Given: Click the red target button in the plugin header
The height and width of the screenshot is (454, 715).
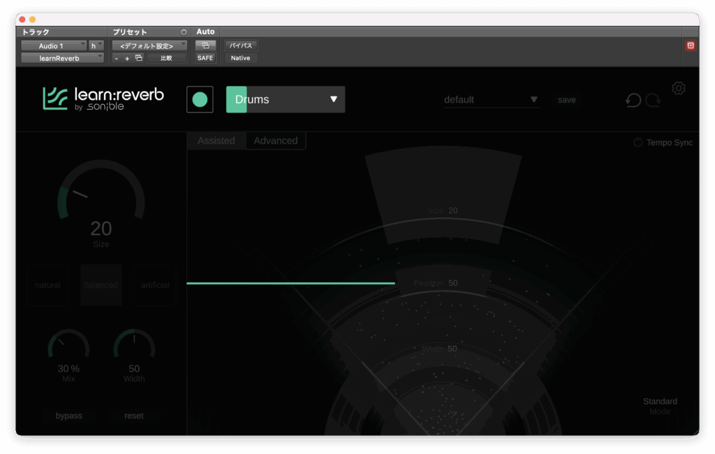Looking at the screenshot, I should (x=691, y=45).
